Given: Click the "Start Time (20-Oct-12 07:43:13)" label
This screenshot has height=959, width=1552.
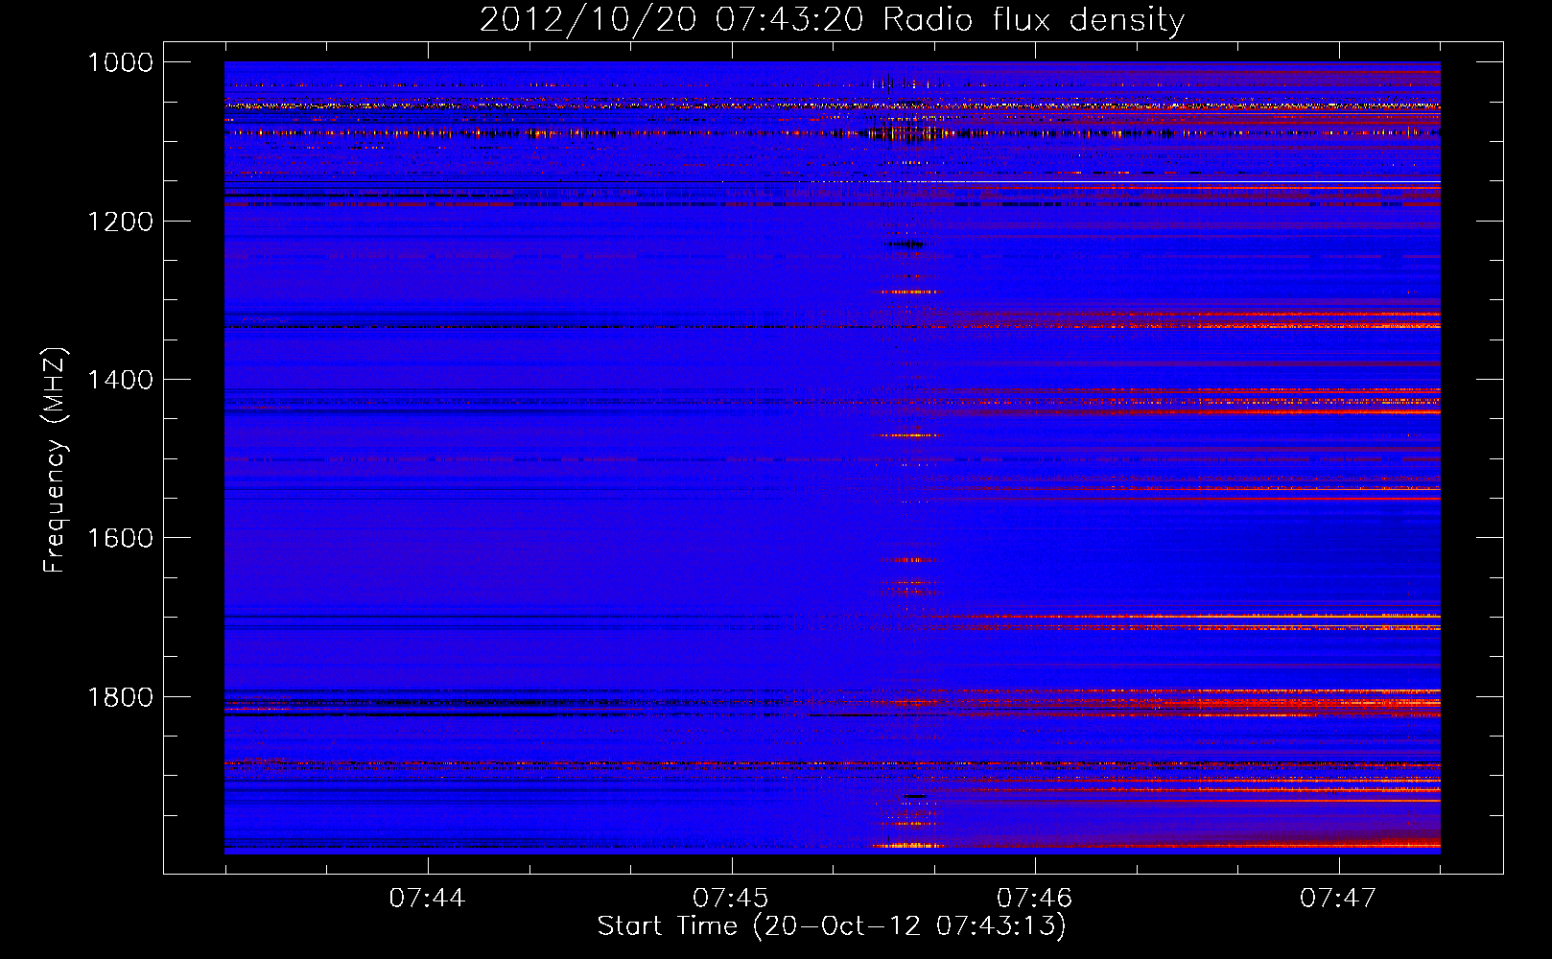Looking at the screenshot, I should [x=832, y=926].
